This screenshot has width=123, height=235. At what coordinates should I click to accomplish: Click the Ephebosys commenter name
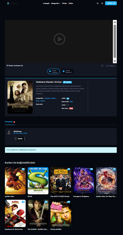point(18,131)
